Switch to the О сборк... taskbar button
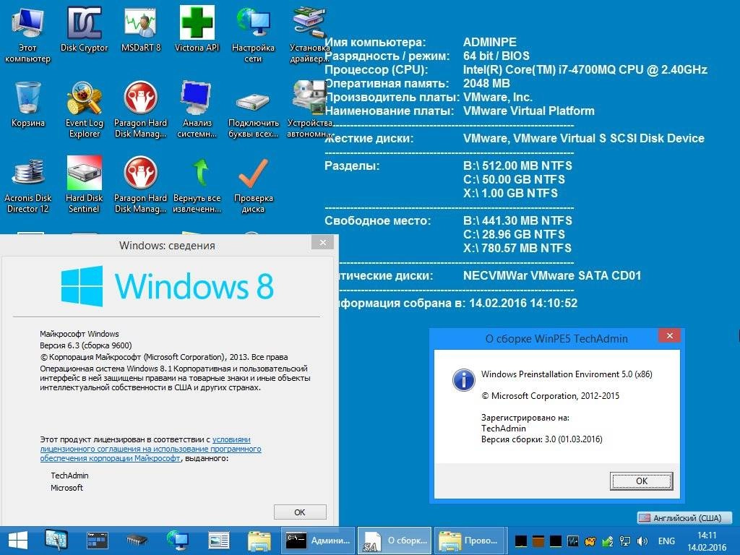The image size is (740, 555). tap(395, 541)
